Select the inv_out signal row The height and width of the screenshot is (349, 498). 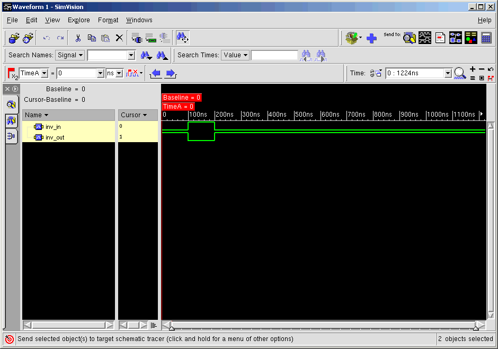pyautogui.click(x=68, y=137)
